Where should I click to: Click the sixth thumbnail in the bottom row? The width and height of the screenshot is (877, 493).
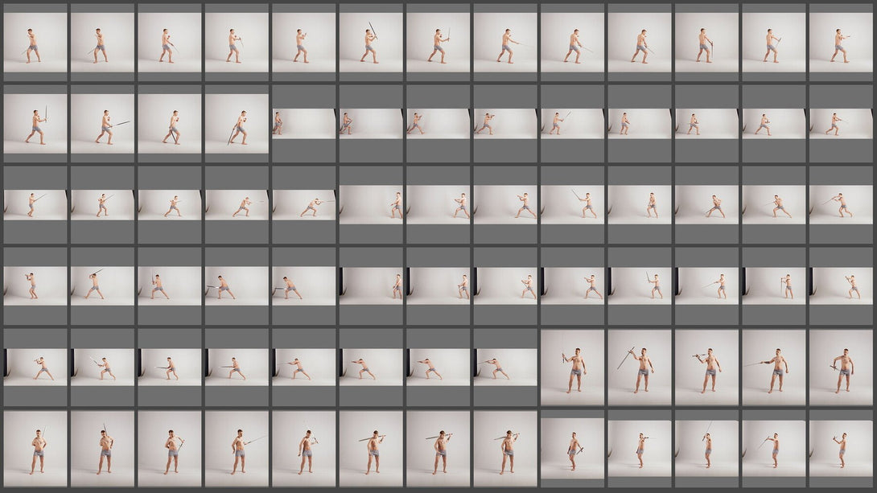point(371,449)
